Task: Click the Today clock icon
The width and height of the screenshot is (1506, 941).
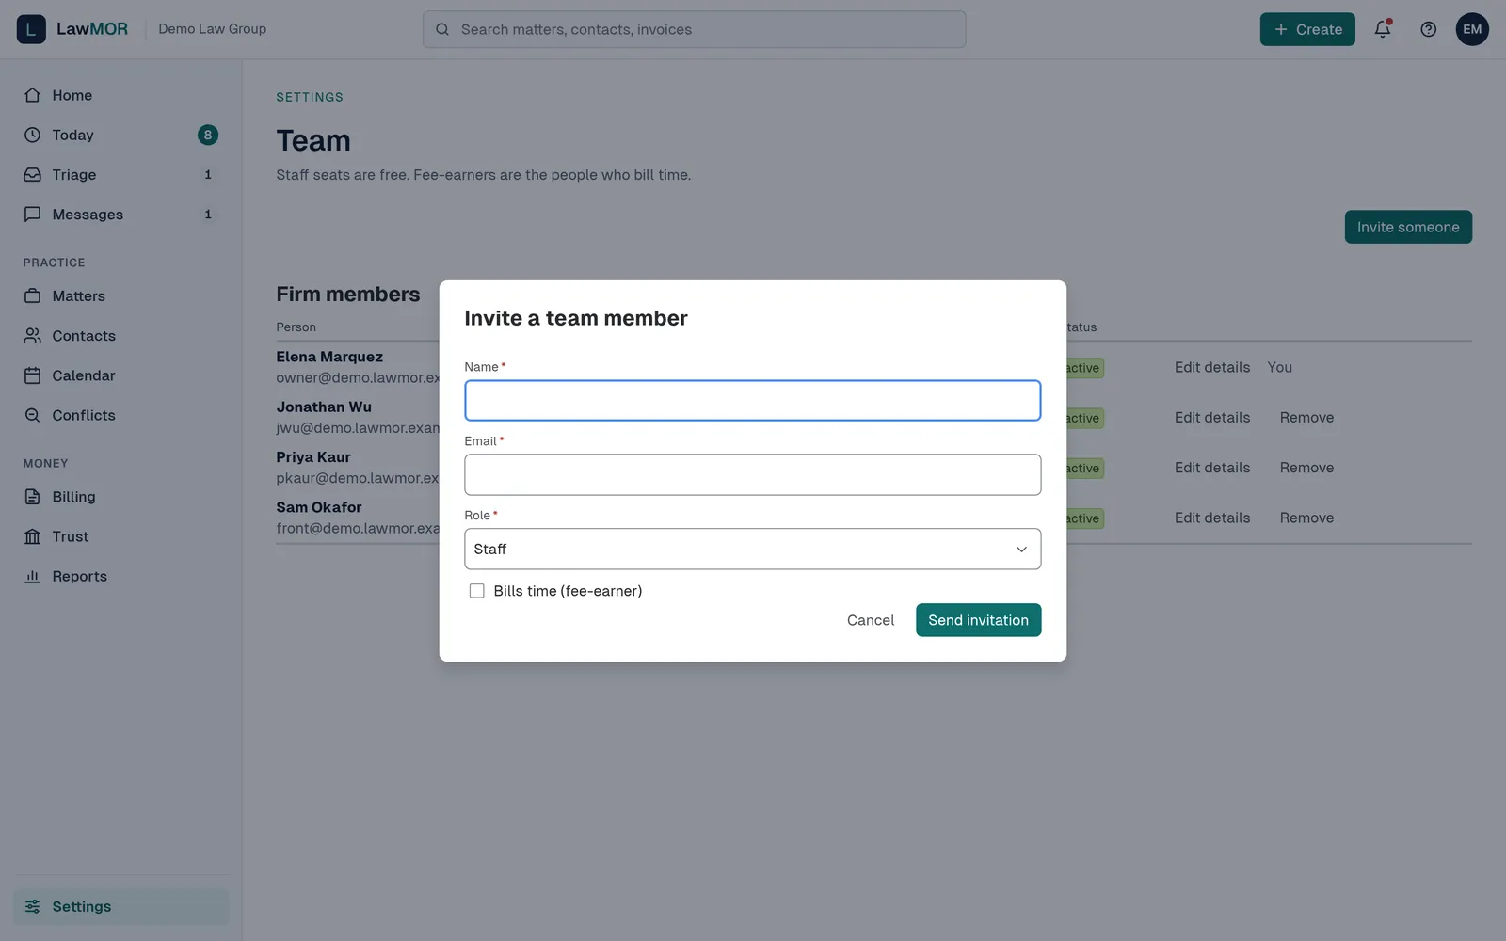Action: [32, 135]
